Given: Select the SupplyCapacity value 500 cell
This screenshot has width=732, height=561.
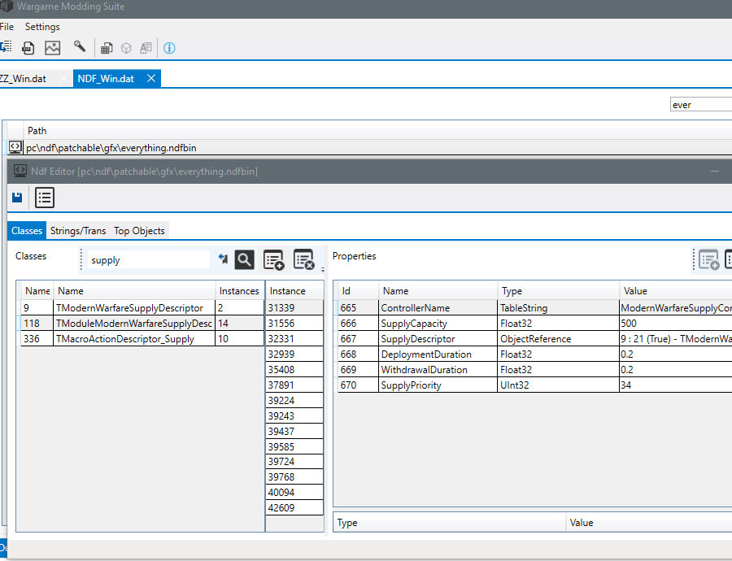Looking at the screenshot, I should pos(676,324).
